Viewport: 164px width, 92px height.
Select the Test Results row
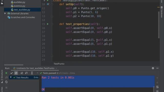(24, 77)
